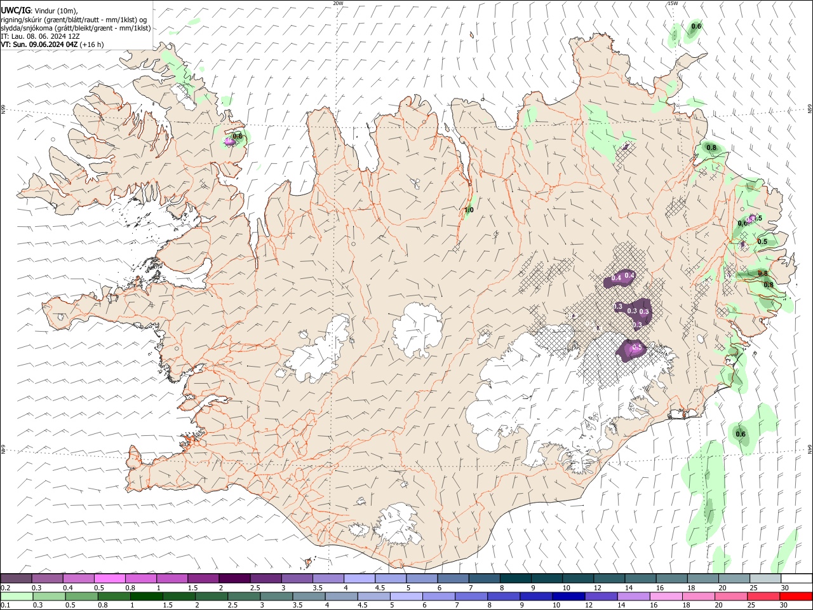Select the snow legend swatch starting at 0.3
This screenshot has height=610, width=813.
(48, 578)
